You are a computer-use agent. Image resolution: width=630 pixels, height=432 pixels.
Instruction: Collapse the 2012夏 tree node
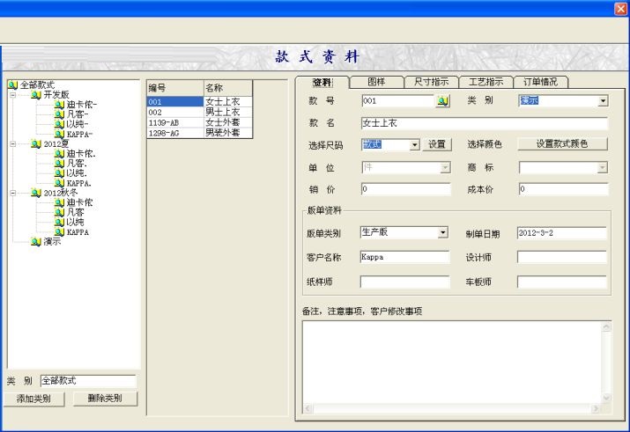point(13,144)
